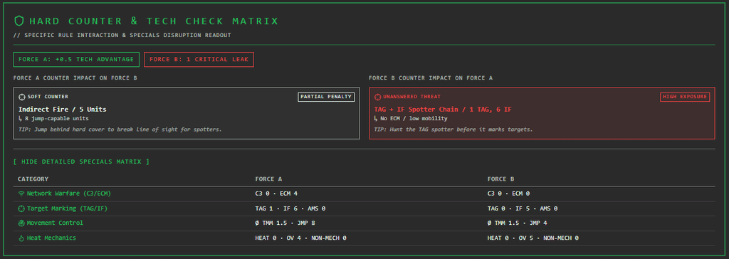The width and height of the screenshot is (729, 259).
Task: Select the Movement Control row label
Action: point(55,223)
